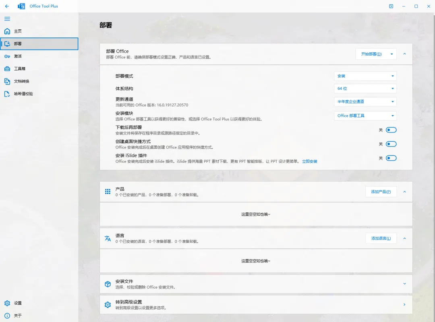Open 转到高级设置 arrow
The width and height of the screenshot is (435, 322).
(404, 305)
